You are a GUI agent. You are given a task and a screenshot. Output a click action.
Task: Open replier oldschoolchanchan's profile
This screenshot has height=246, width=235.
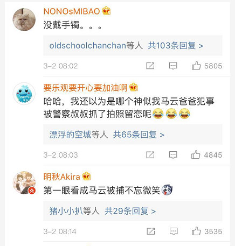tap(87, 46)
